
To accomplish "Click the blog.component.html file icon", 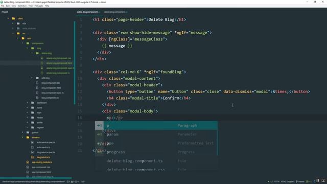I will (x=37, y=88).
